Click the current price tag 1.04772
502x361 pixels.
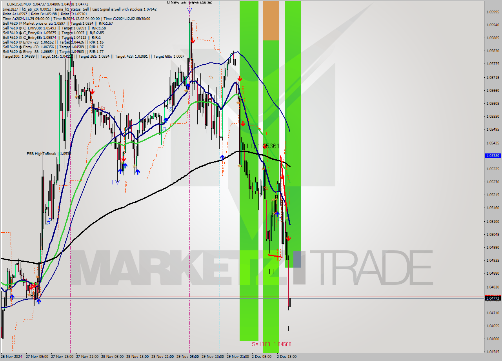[493, 299]
